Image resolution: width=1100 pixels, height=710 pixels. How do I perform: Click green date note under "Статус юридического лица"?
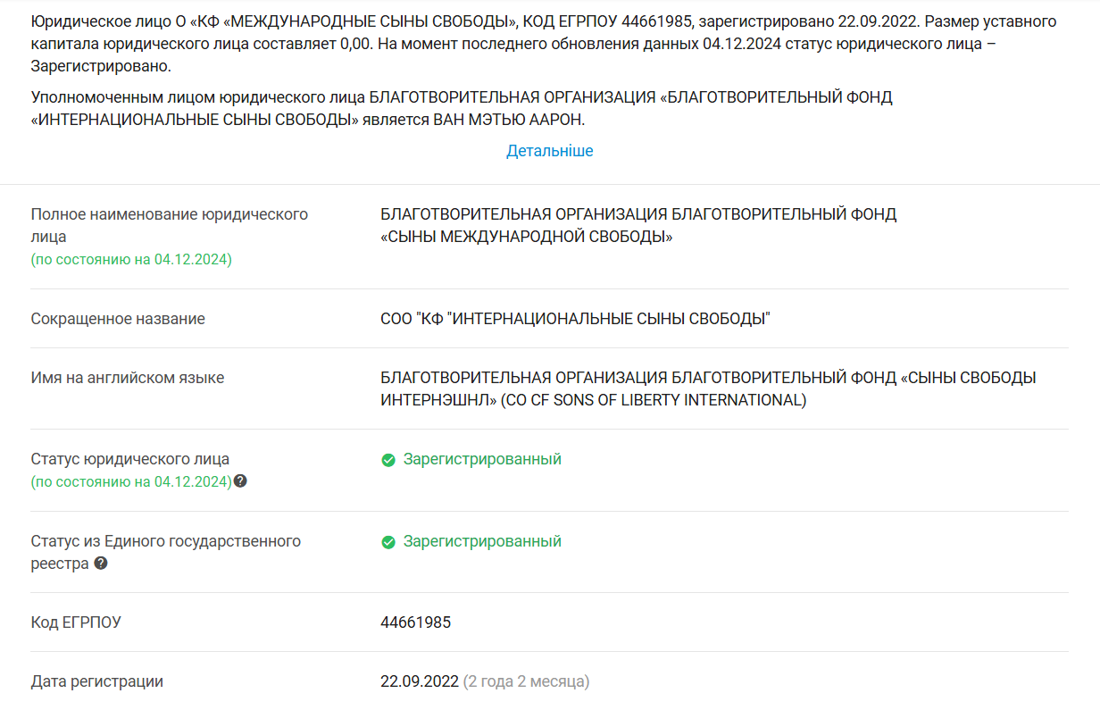point(131,482)
